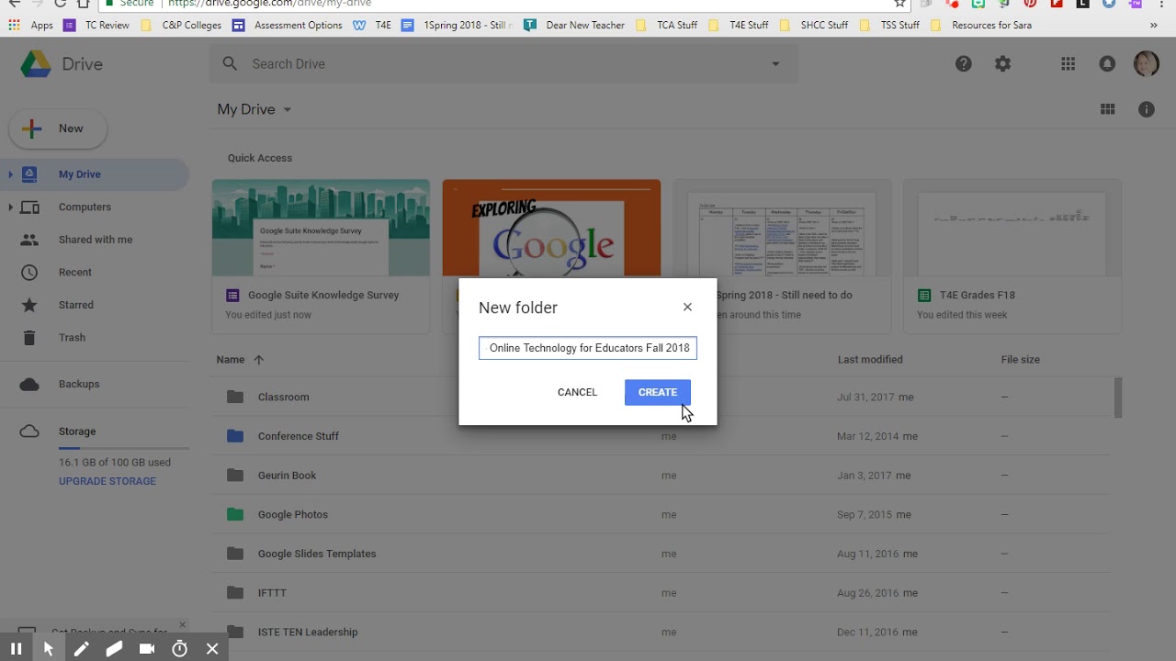Select the blue Conference Stuff folder icon

235,436
